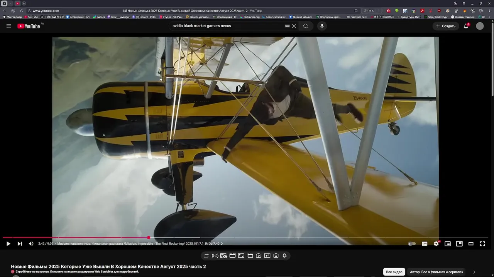The height and width of the screenshot is (277, 494).
Task: Open video filters sparkle icon
Action: tap(267, 255)
